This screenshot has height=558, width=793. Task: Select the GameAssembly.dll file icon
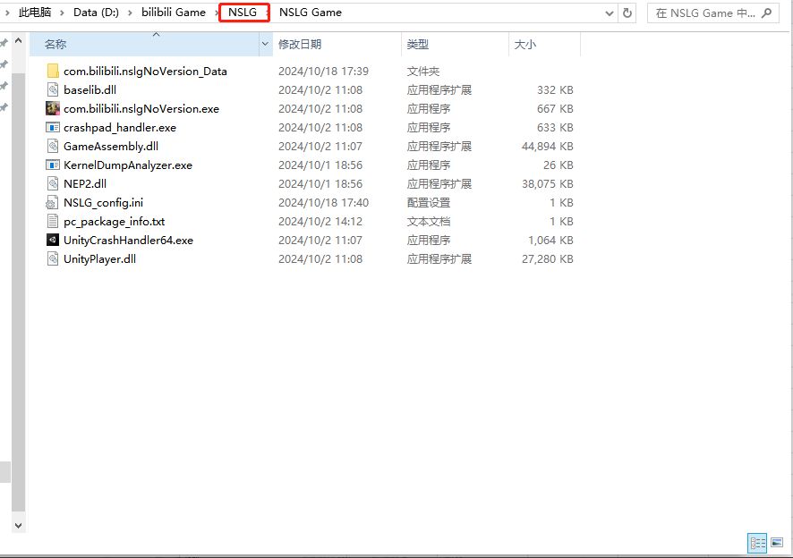[53, 146]
